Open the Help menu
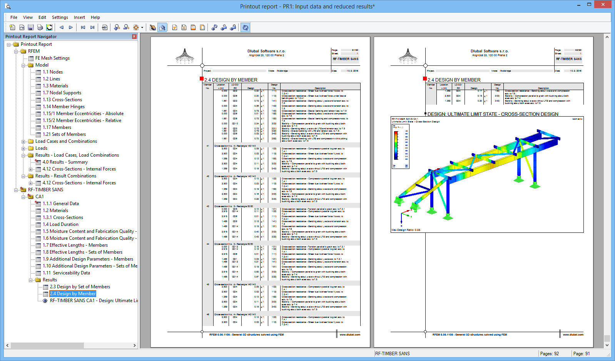The image size is (615, 361). pos(95,17)
